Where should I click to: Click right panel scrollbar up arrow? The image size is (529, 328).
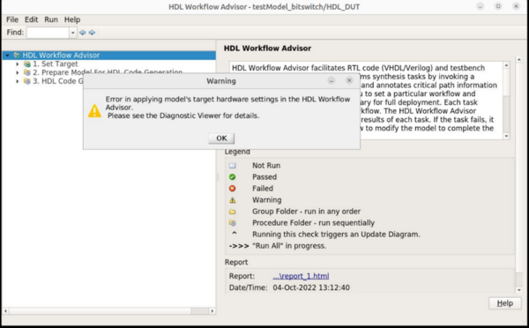[519, 60]
